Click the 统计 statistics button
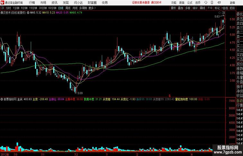 [x=195, y=8]
